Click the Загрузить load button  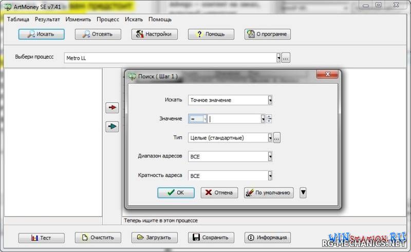(155, 238)
